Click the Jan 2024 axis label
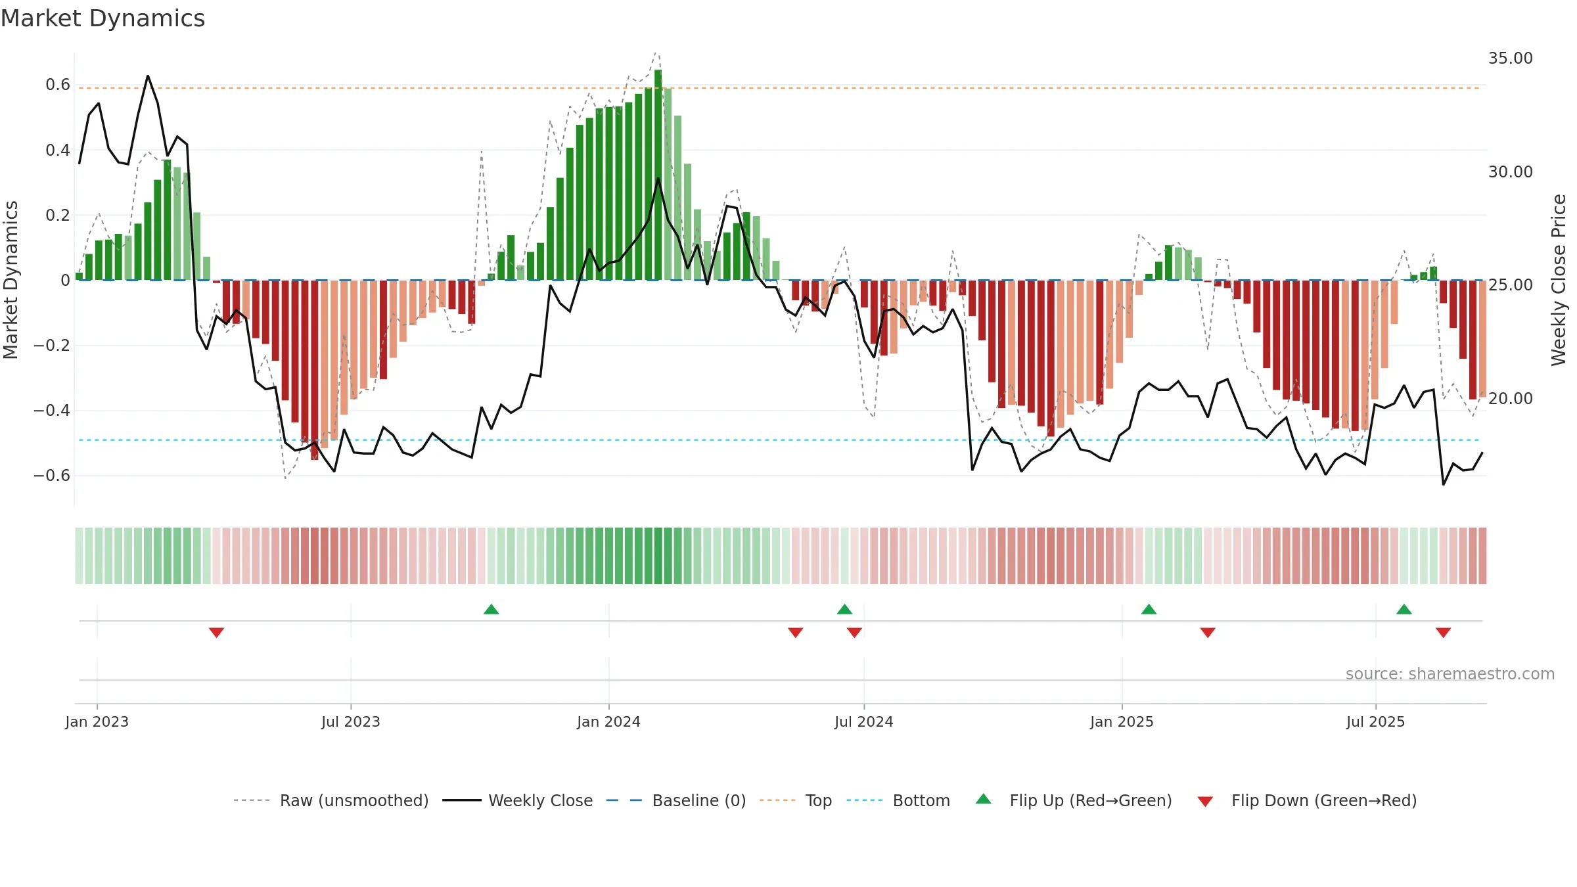1577x887 pixels. coord(609,721)
